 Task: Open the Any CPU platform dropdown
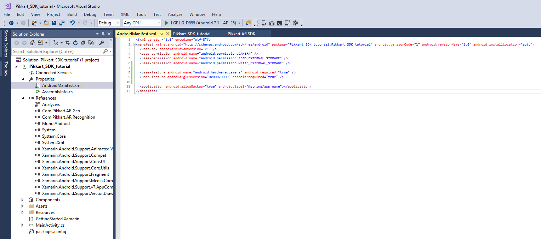click(x=159, y=23)
